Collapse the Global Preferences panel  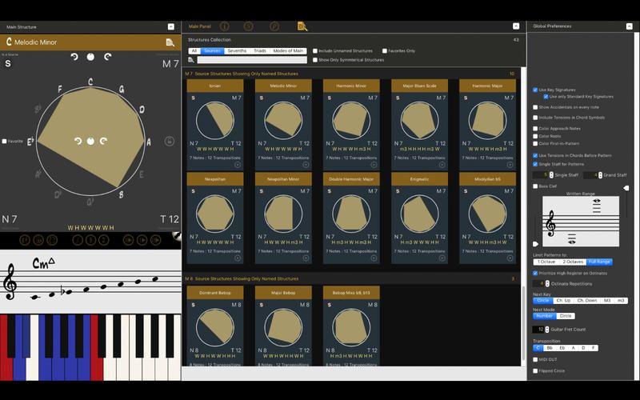coord(630,26)
